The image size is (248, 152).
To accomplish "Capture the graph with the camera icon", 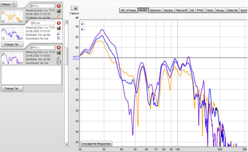I will 74,8.
